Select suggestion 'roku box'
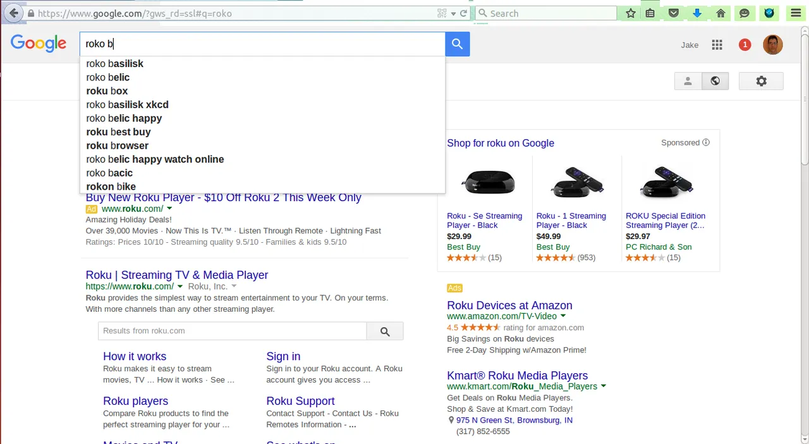This screenshot has width=809, height=444. click(262, 91)
